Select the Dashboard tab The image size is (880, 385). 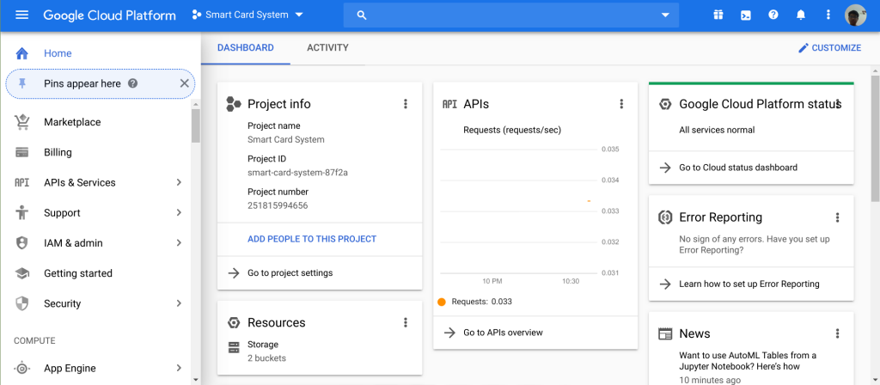(245, 48)
